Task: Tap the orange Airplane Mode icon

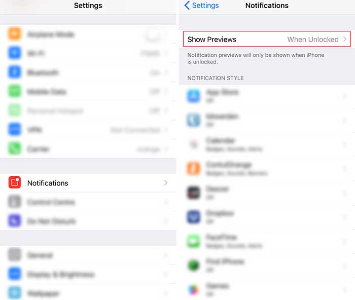Action: [15, 34]
